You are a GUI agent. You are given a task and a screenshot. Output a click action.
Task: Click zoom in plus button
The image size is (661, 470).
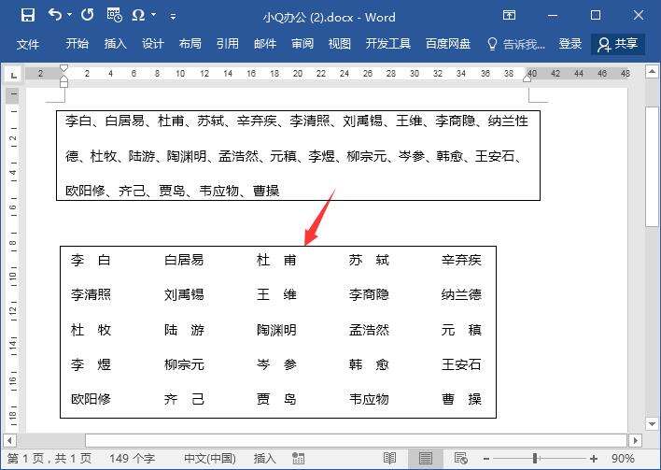pyautogui.click(x=594, y=459)
